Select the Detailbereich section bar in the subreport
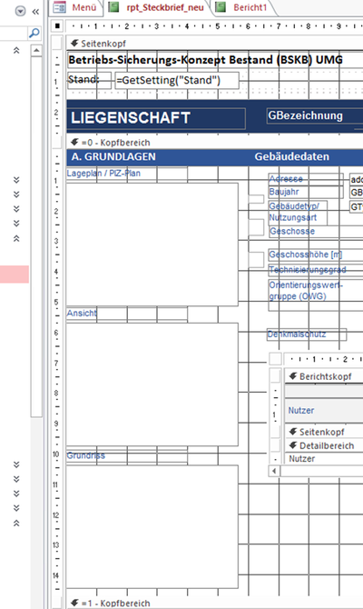363x609 pixels. coord(324,446)
